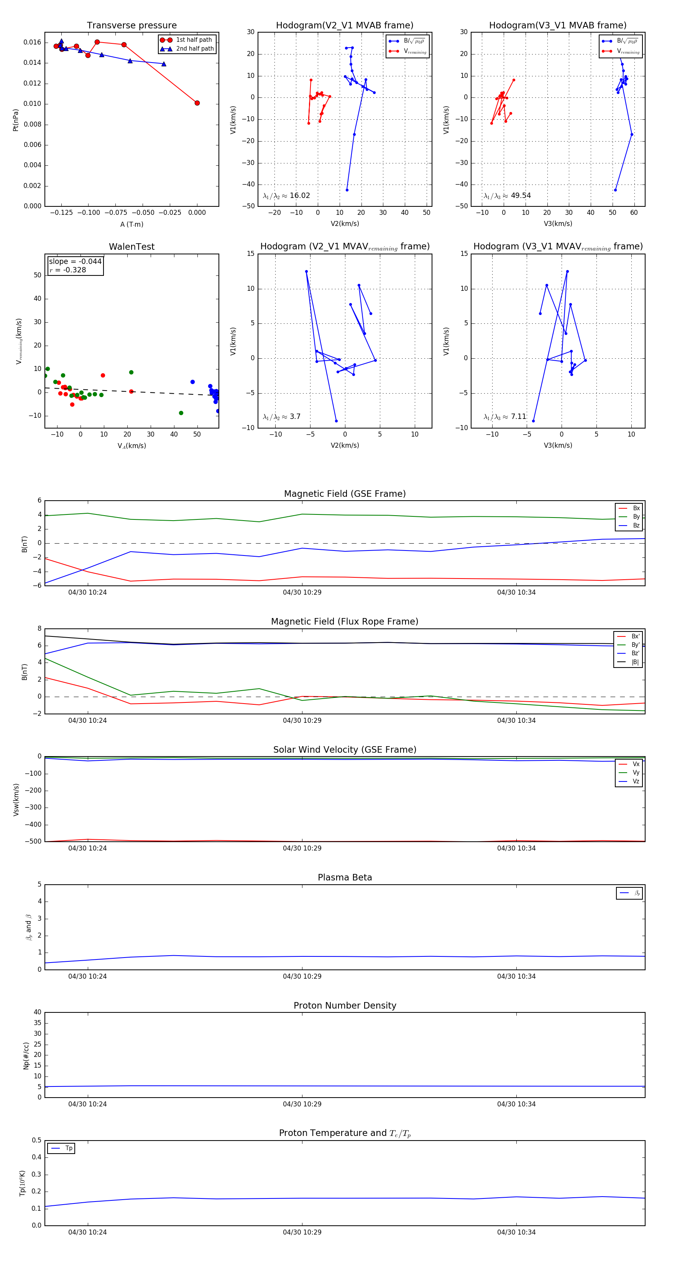690x1266 pixels.
Task: Select the "By" legend entry
Action: pos(629,516)
